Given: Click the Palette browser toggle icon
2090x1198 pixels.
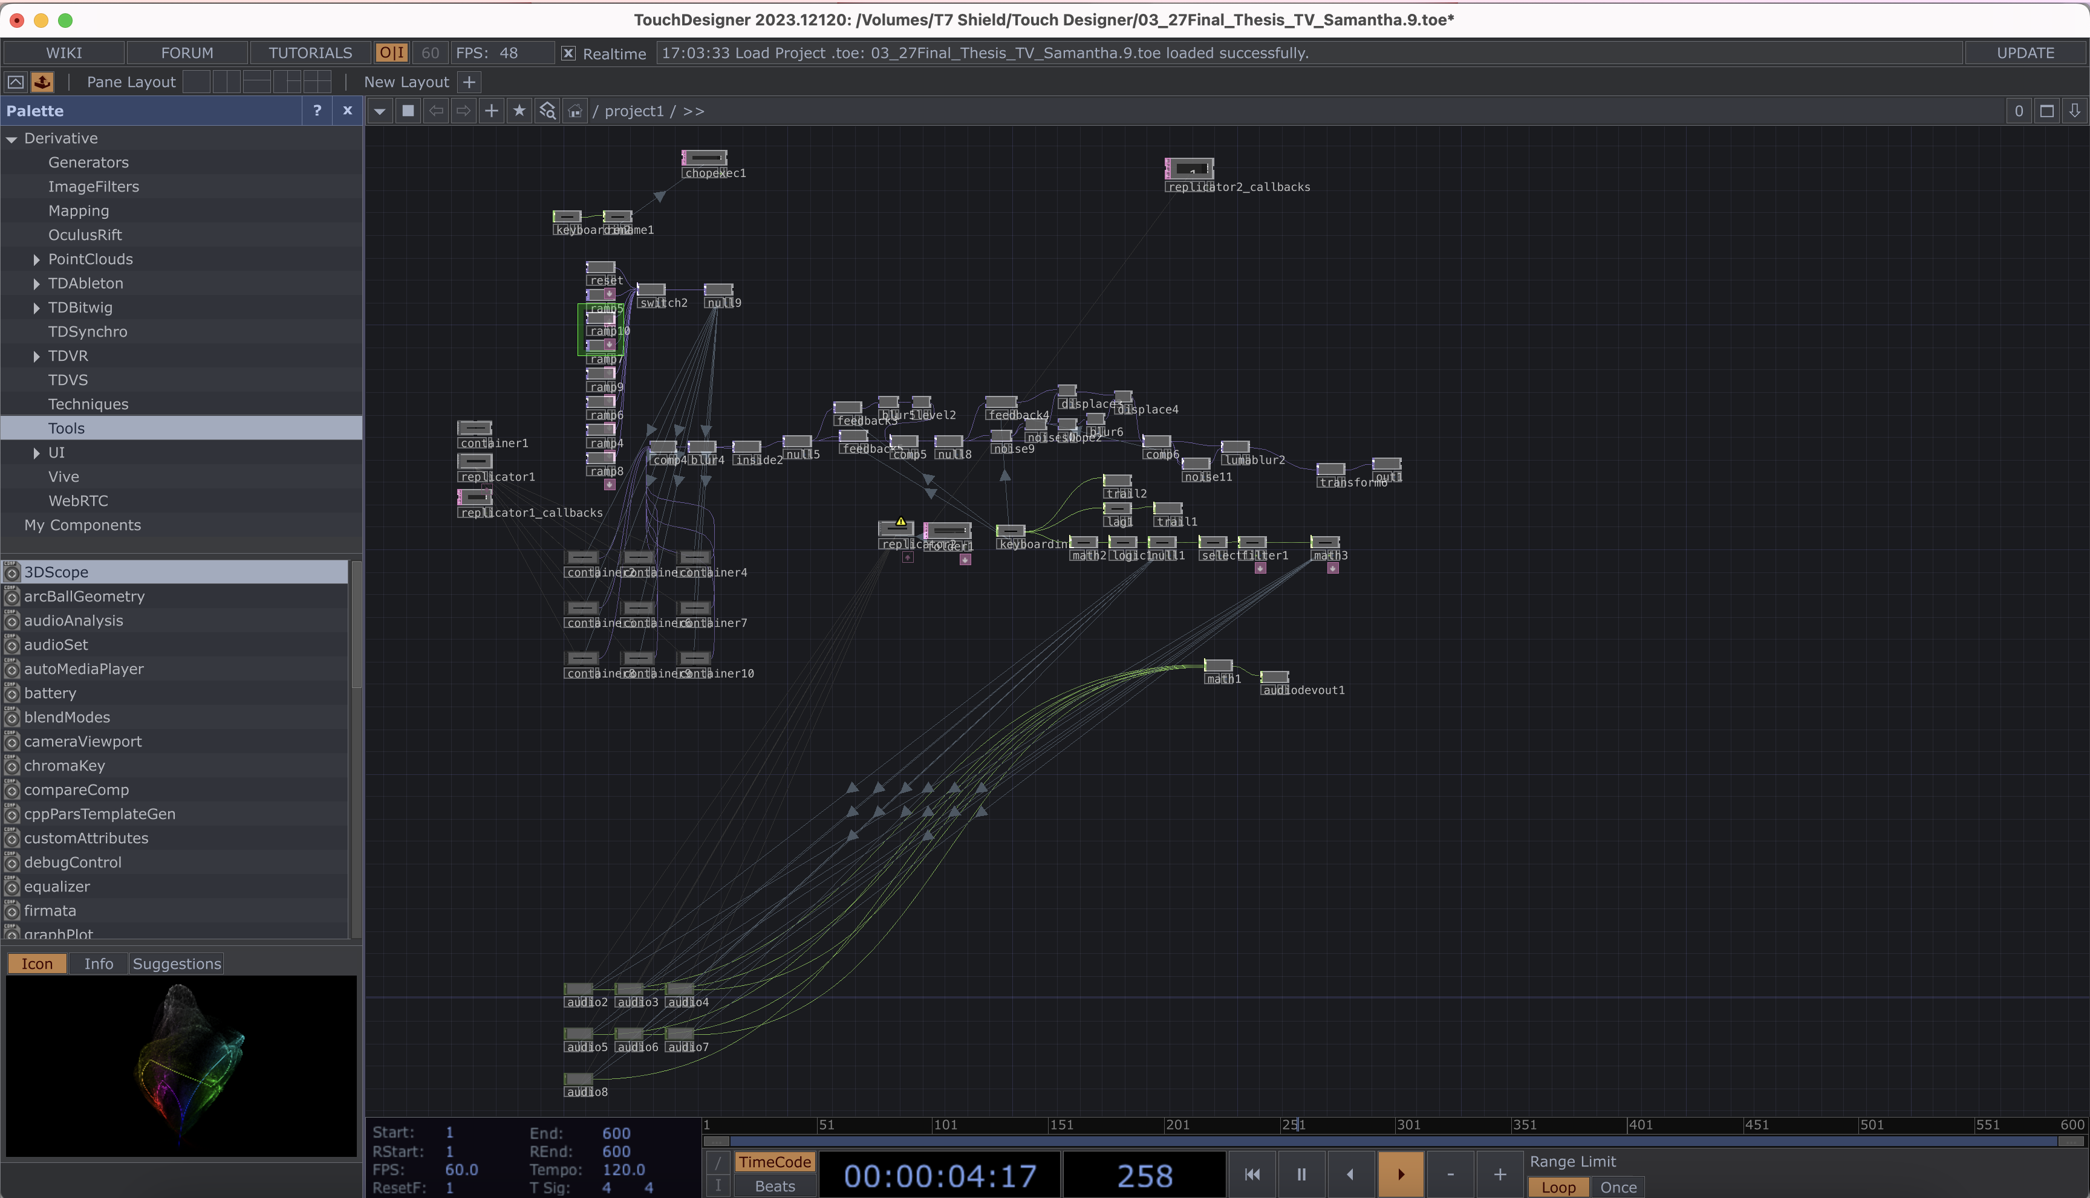Looking at the screenshot, I should coord(42,82).
